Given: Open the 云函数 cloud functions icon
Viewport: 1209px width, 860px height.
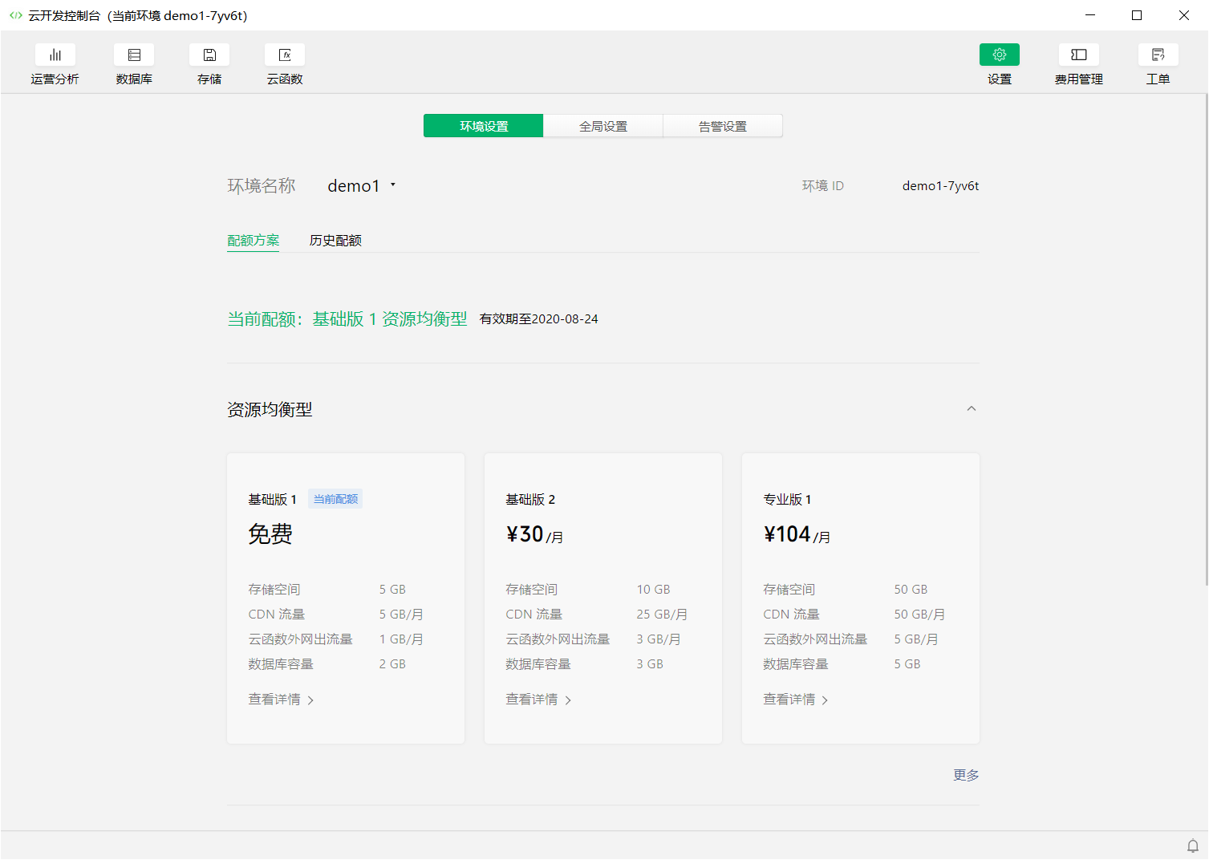Looking at the screenshot, I should (x=285, y=55).
